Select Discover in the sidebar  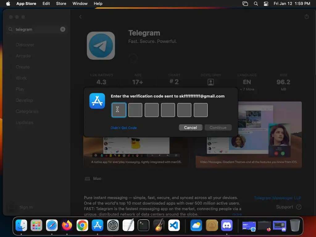25,45
